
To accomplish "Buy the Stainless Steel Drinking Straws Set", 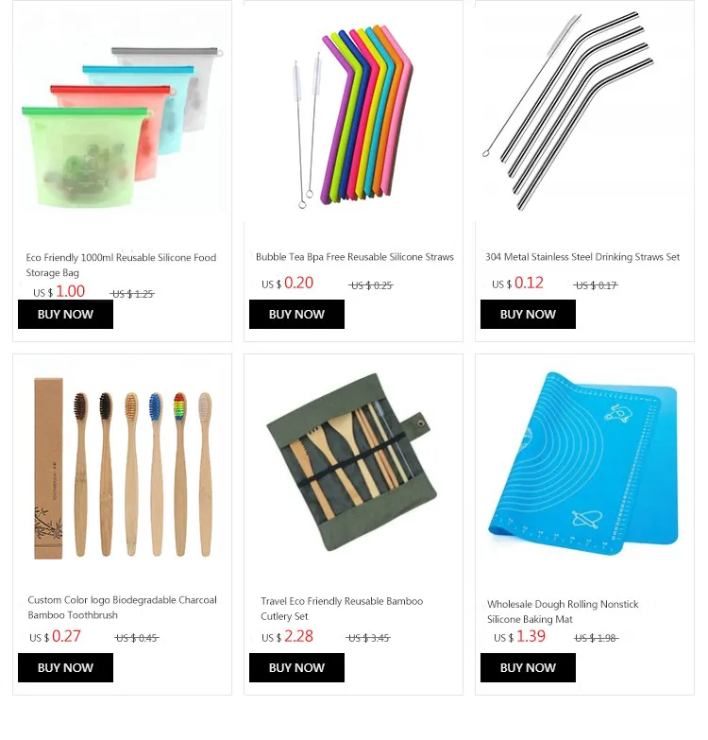I will click(528, 315).
